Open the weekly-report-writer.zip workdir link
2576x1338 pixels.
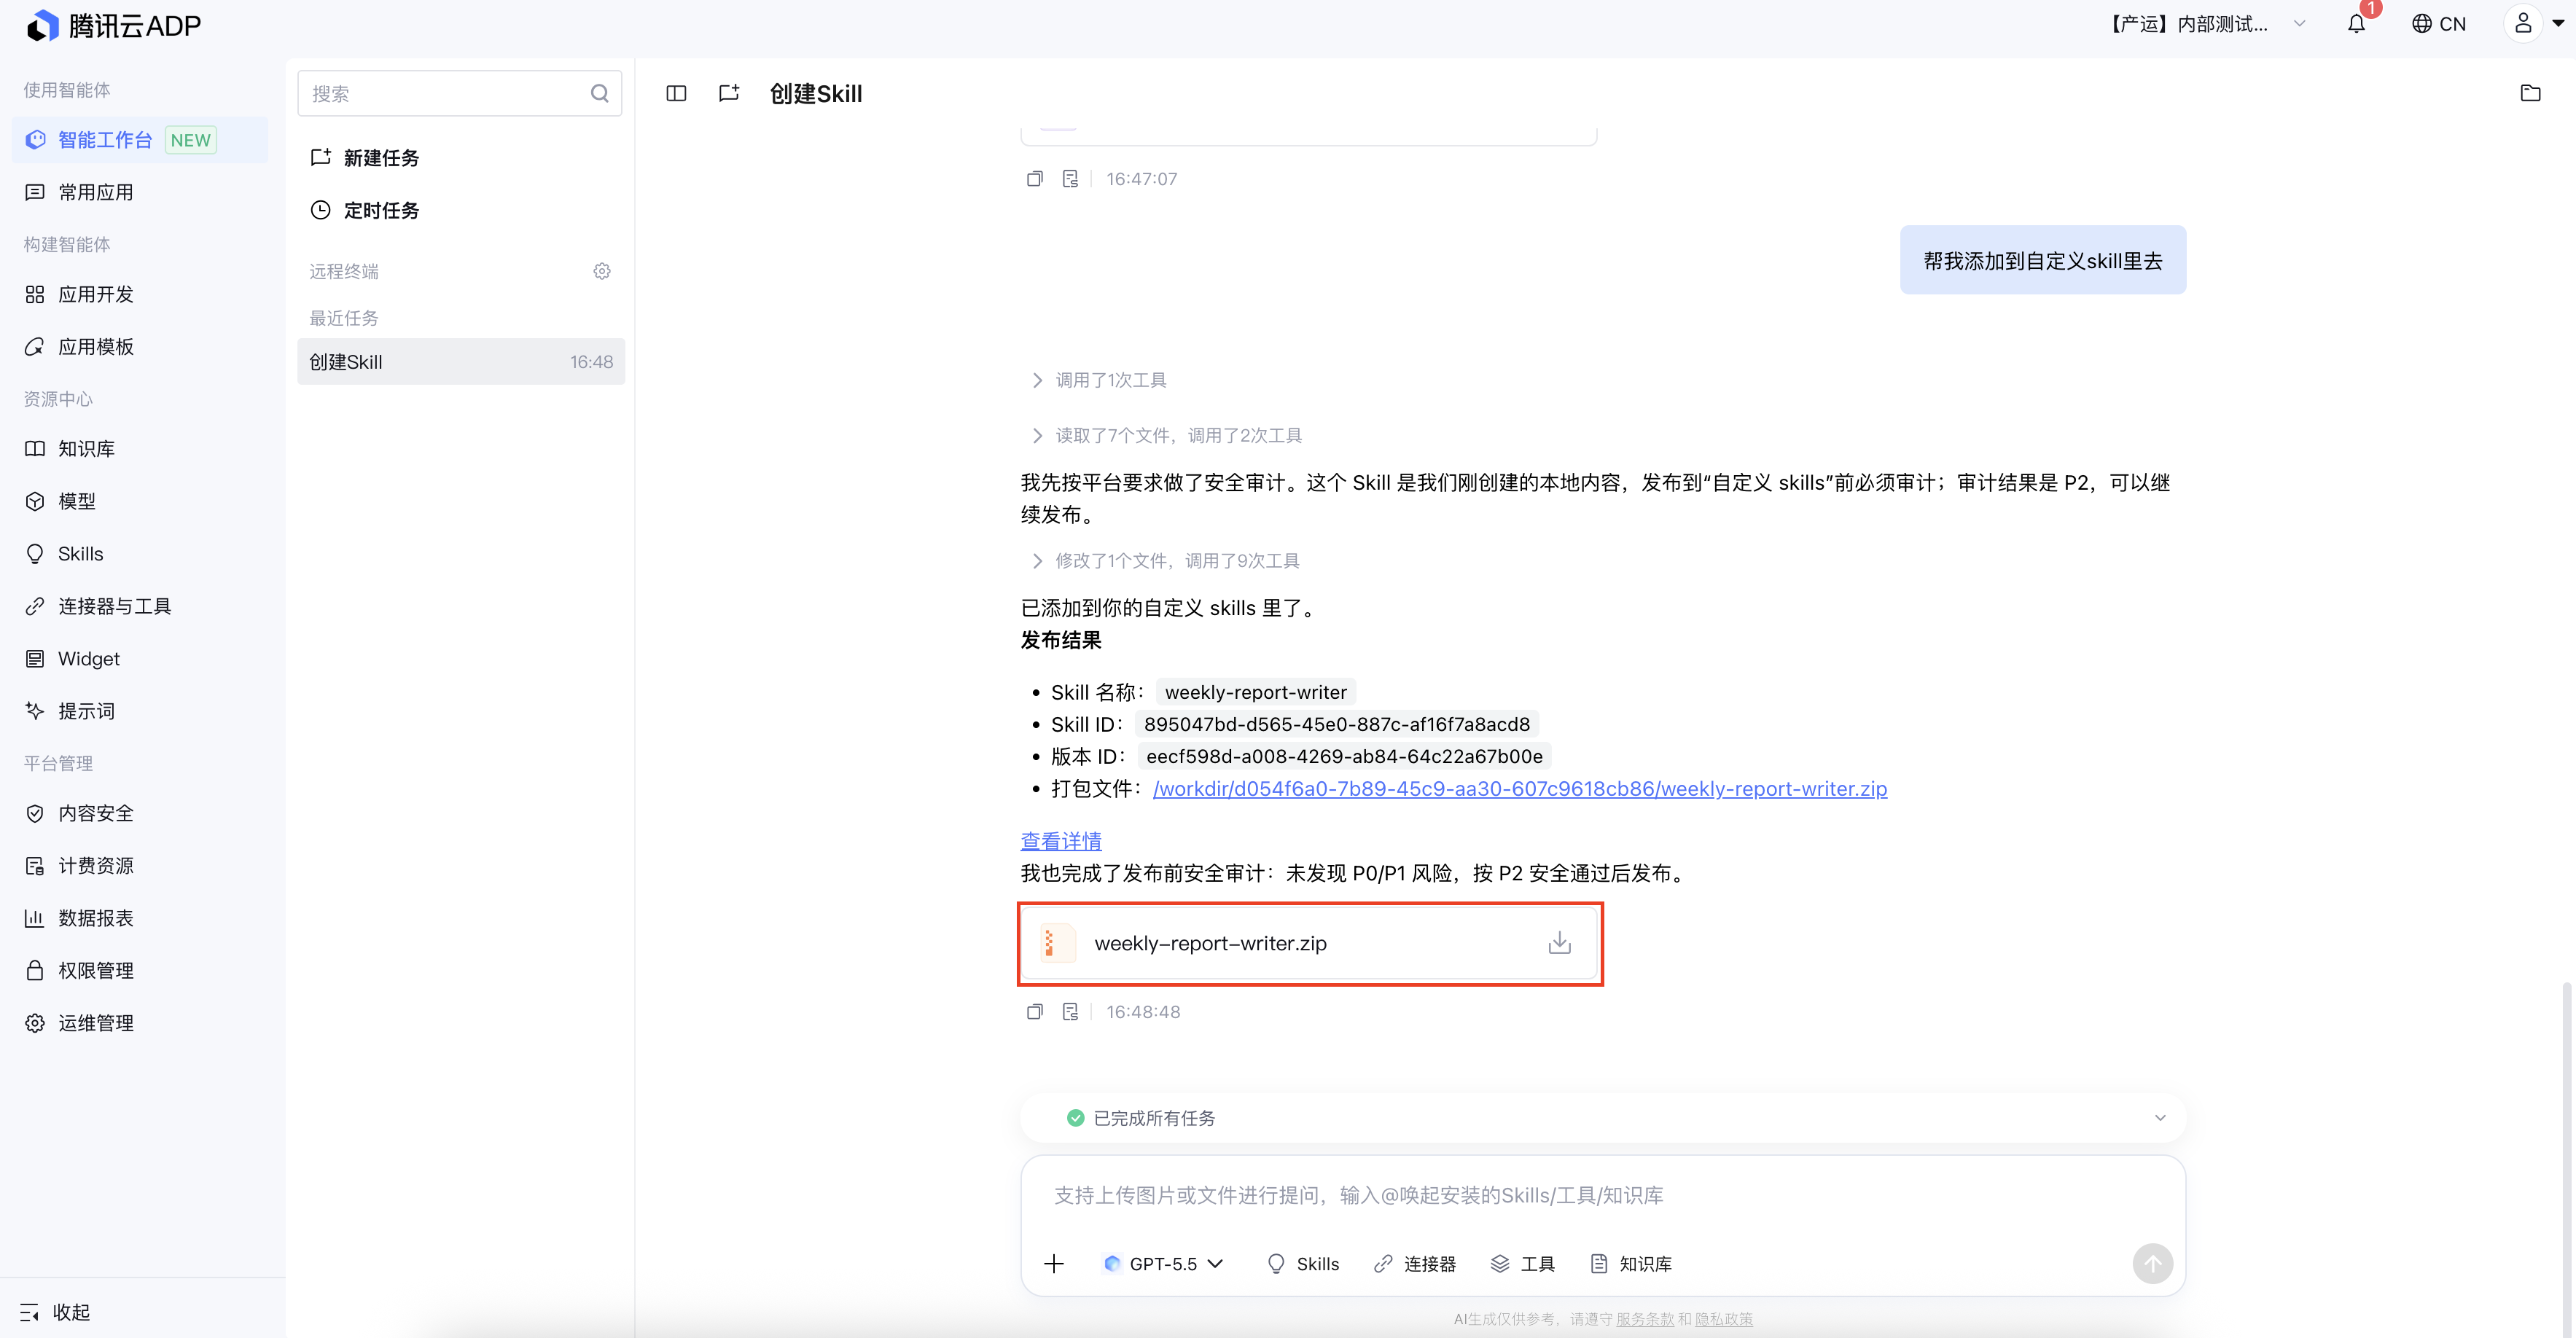(1520, 789)
